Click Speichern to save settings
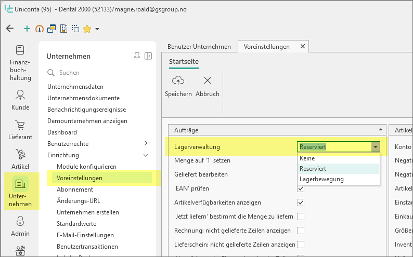413x257 pixels. pyautogui.click(x=178, y=87)
